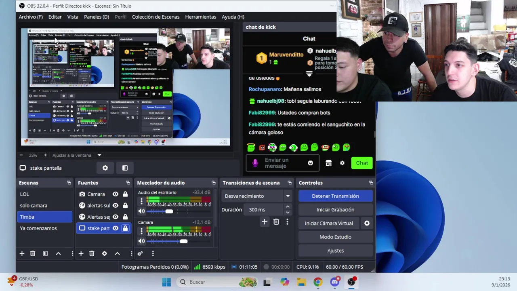Screen dimensions: 517x291
Task: Unlock the Alertas seg source lock
Action: (x=125, y=217)
